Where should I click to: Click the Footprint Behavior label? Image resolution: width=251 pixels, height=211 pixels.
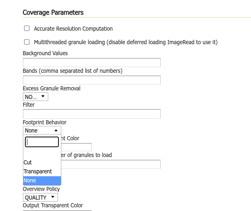(x=45, y=122)
